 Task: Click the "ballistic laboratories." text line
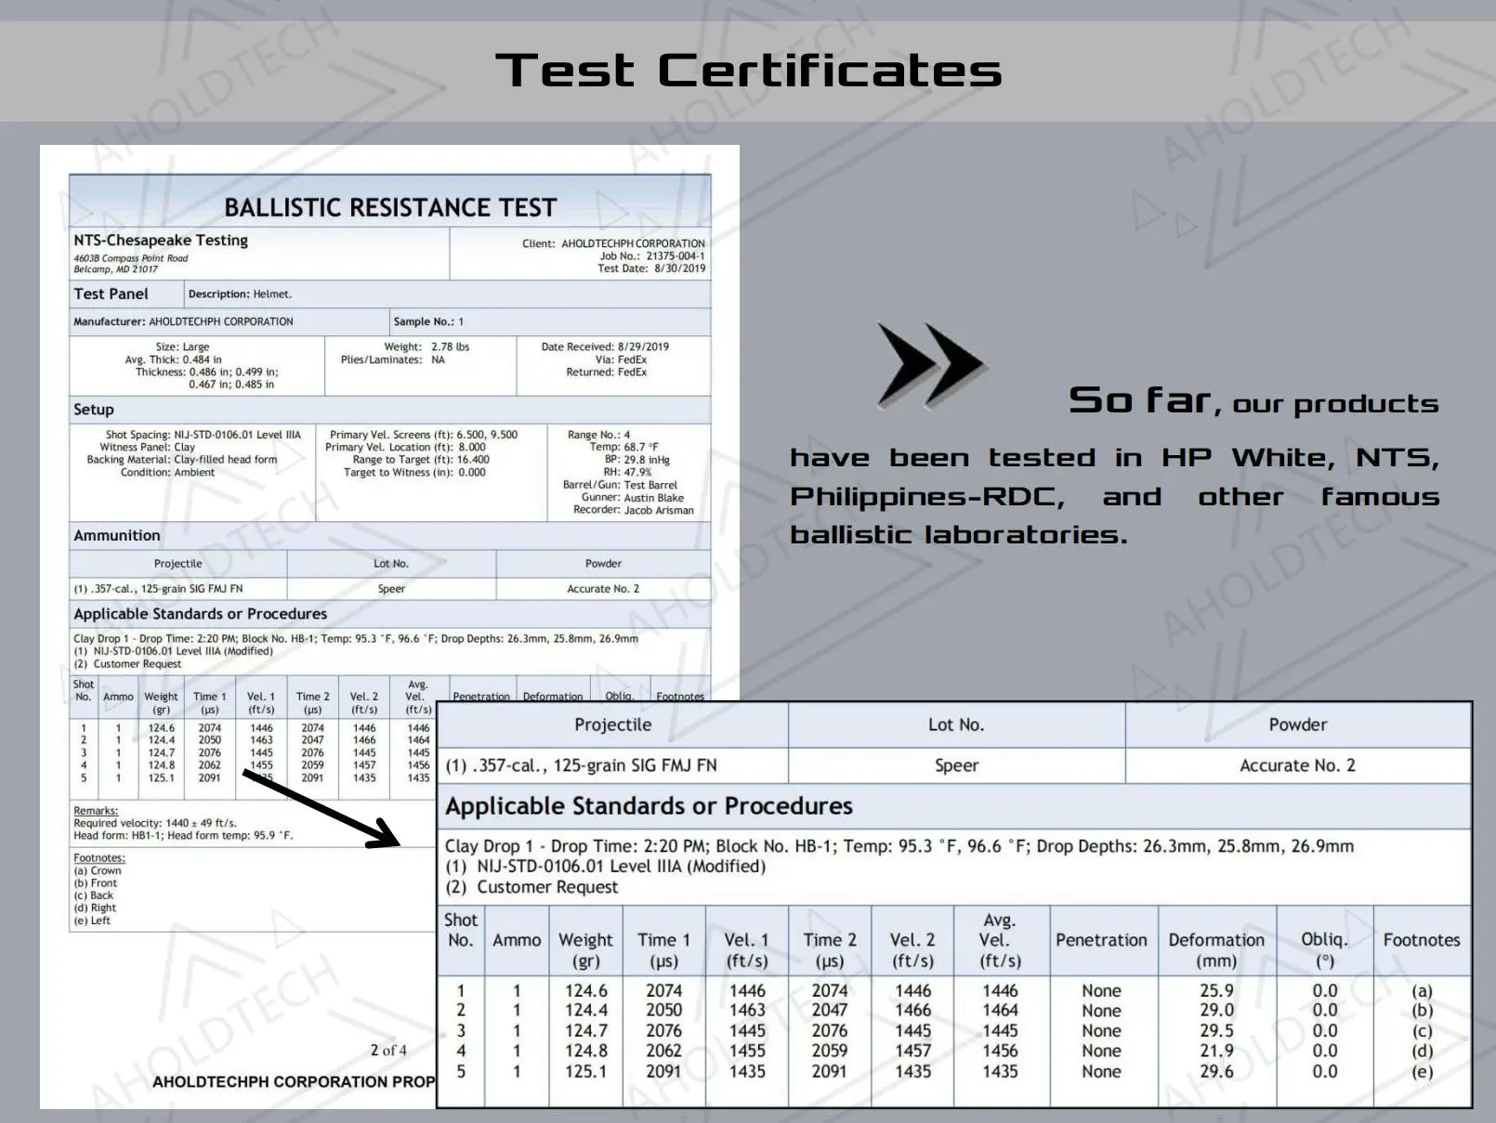[958, 534]
